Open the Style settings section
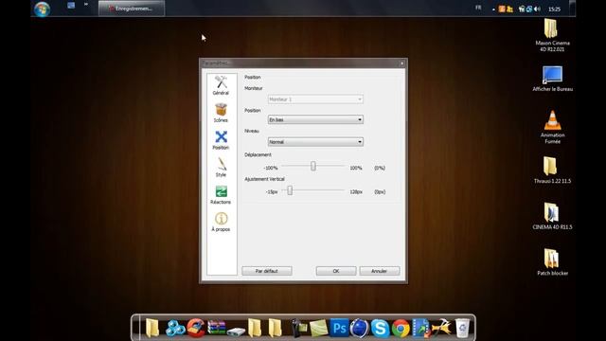 point(221,167)
